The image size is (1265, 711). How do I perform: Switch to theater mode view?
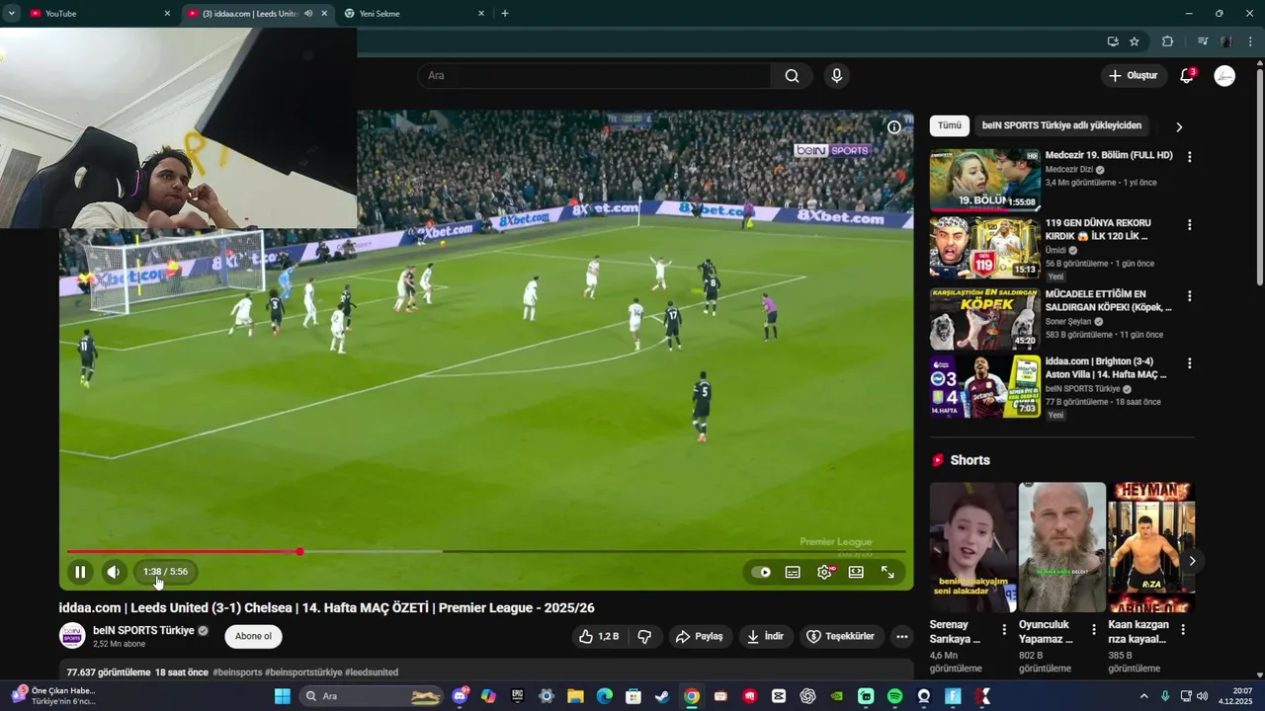[856, 572]
